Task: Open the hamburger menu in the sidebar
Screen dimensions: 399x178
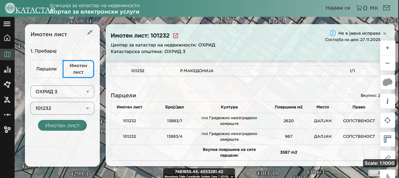Action: (x=7, y=24)
